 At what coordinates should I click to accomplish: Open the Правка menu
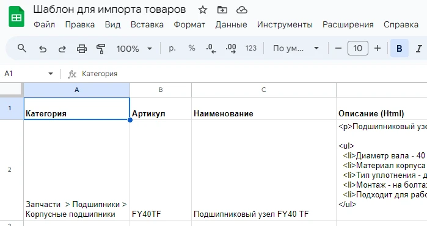[x=80, y=25]
